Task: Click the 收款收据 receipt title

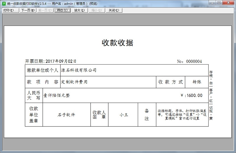Action: (117, 43)
